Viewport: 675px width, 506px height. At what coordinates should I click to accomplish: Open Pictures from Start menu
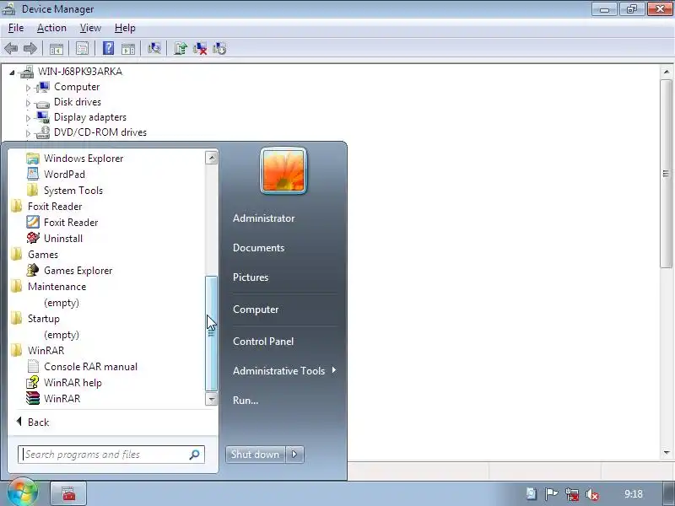pos(251,277)
